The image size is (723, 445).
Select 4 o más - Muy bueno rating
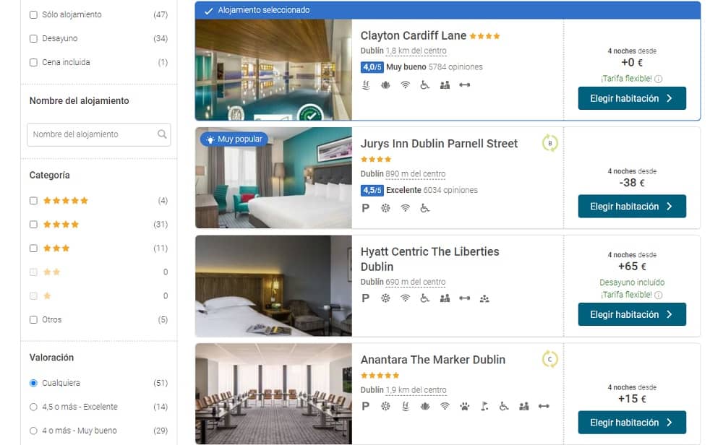click(33, 431)
